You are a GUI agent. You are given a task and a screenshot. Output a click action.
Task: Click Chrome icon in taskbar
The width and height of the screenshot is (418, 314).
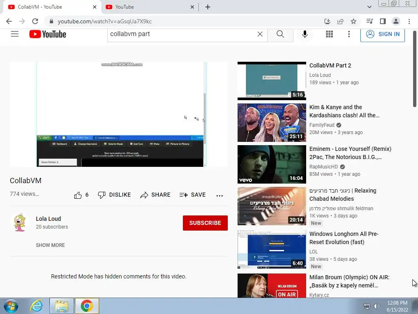point(87,306)
